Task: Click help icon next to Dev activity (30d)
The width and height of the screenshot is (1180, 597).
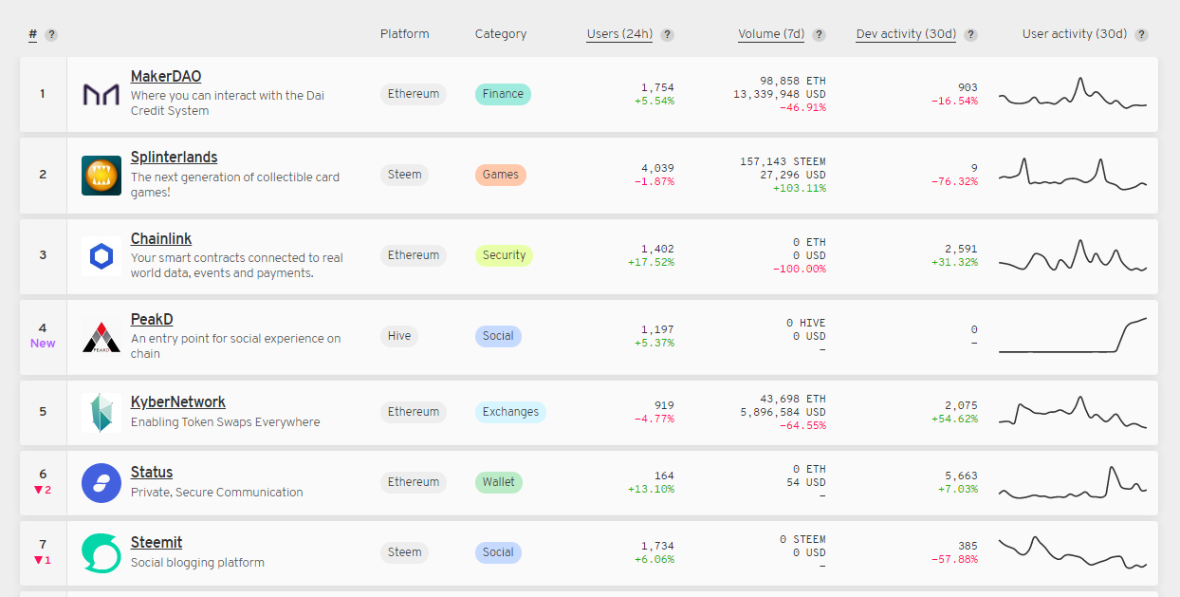Action: pos(970,34)
